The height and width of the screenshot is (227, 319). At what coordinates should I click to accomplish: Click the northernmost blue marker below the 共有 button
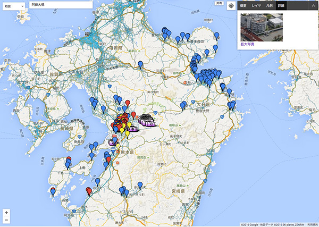click(216, 36)
